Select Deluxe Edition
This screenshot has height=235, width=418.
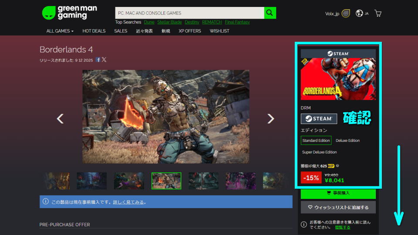pos(347,141)
